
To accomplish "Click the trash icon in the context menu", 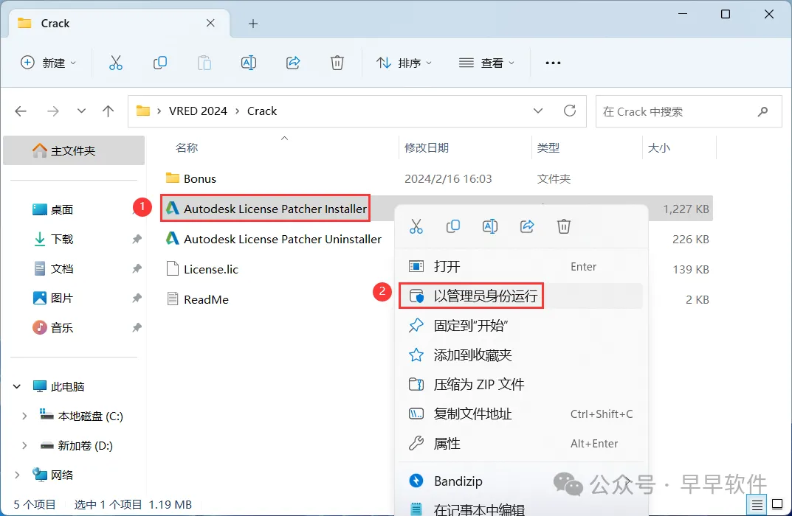I will pos(564,226).
